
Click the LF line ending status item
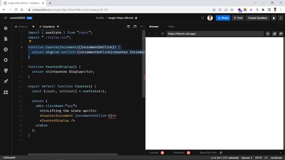click(266, 158)
